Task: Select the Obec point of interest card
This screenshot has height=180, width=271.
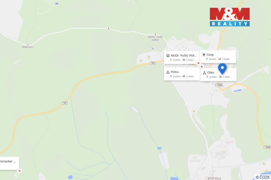Action: pyautogui.click(x=218, y=75)
